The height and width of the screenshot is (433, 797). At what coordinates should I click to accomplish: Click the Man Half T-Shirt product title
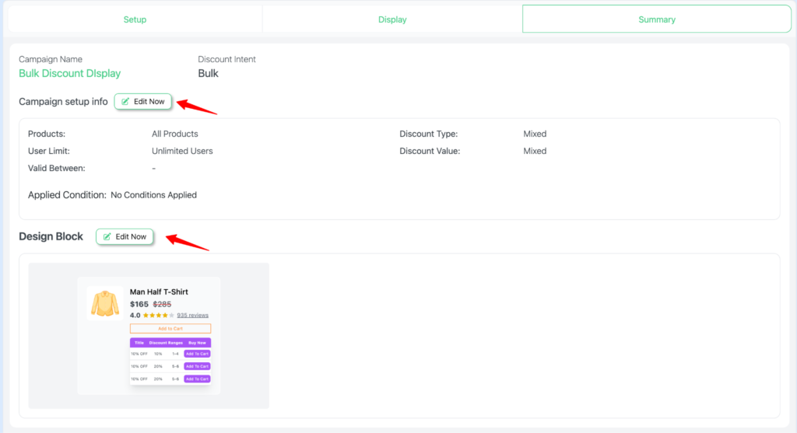click(x=159, y=292)
